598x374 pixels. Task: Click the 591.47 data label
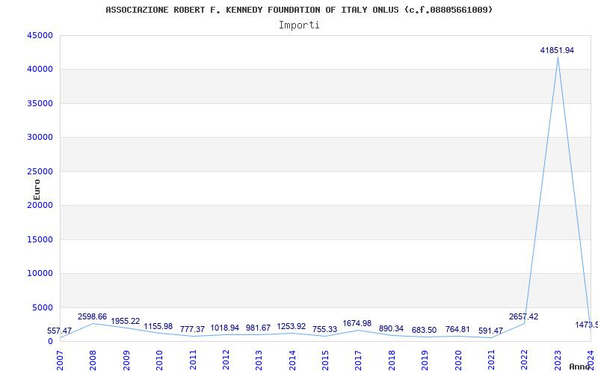pos(490,331)
